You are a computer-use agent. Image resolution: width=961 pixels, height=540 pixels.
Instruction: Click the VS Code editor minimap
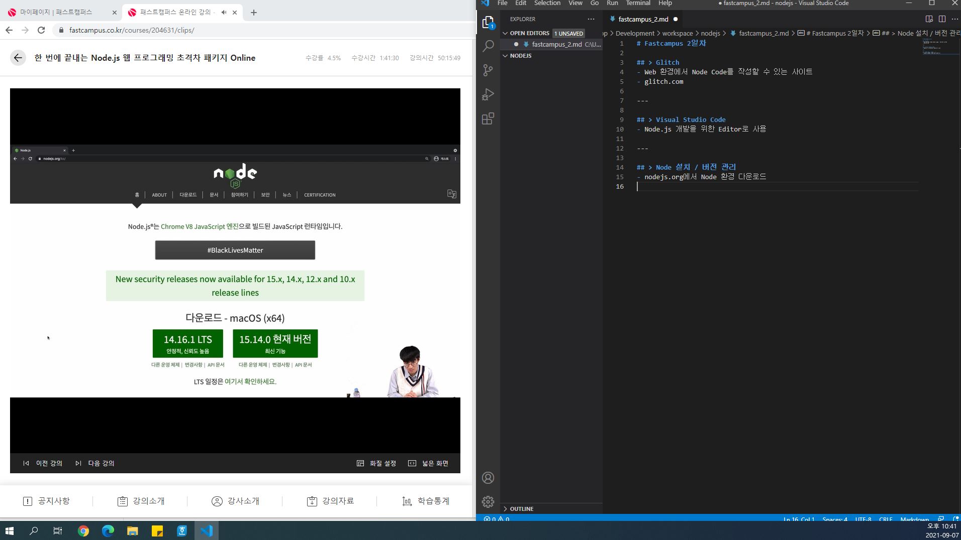coord(939,47)
